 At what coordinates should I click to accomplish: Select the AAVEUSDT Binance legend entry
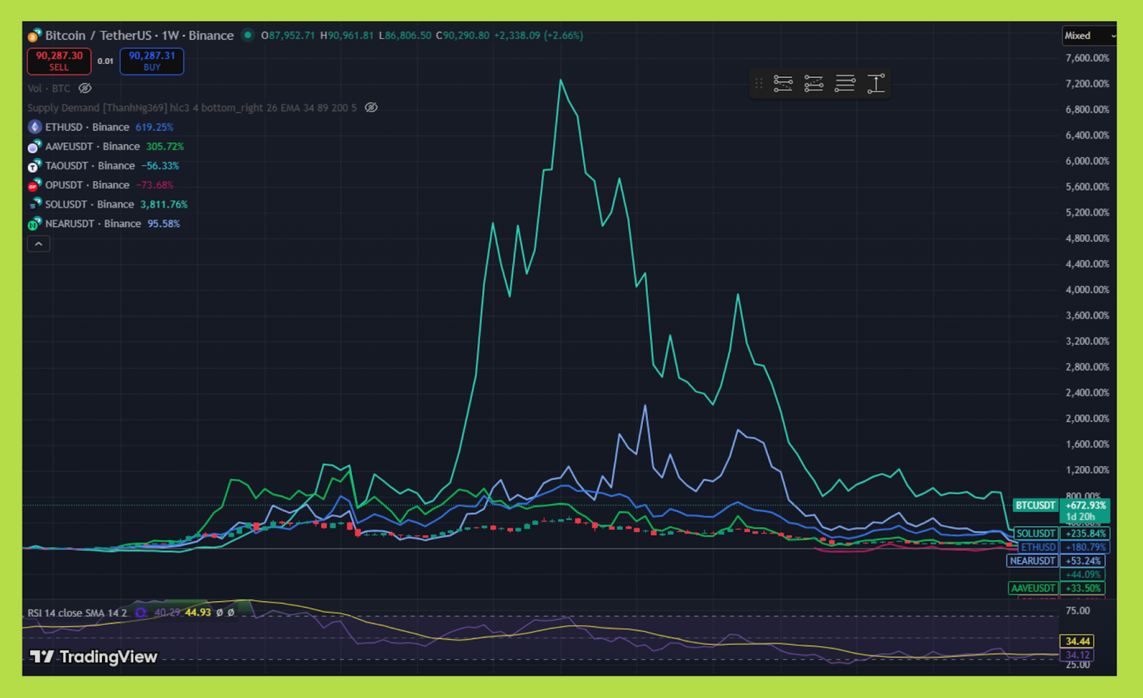[x=92, y=146]
